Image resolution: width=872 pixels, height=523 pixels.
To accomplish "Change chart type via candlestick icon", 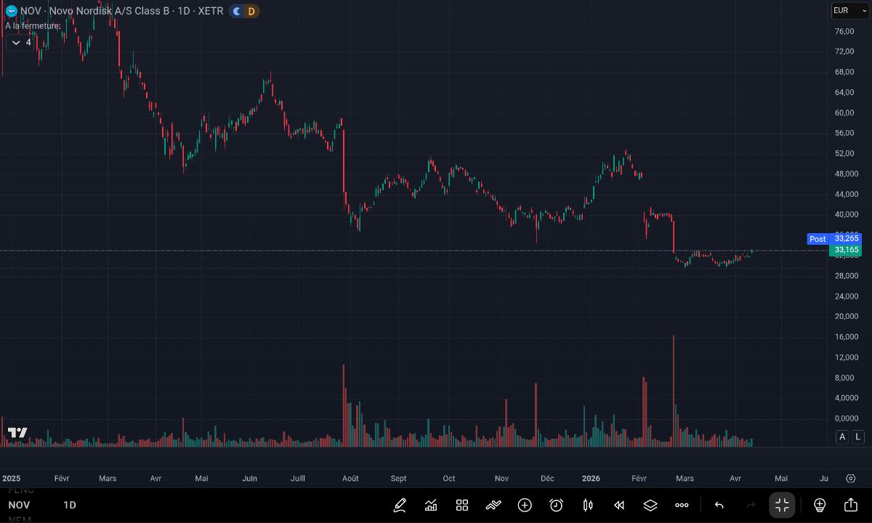I will click(x=588, y=505).
